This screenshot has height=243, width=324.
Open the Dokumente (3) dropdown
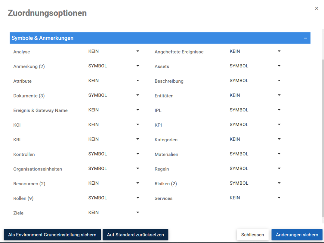114,95
